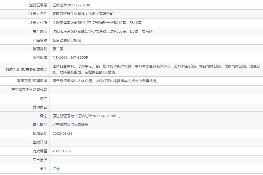
Task: Select the registrant address ending B312室、B313室
Action: [x=97, y=23]
